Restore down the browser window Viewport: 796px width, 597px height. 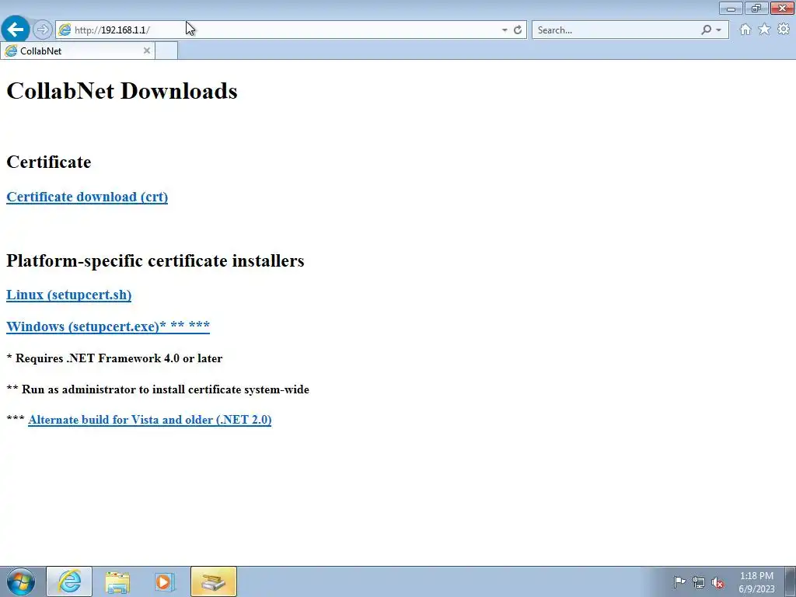pos(756,8)
